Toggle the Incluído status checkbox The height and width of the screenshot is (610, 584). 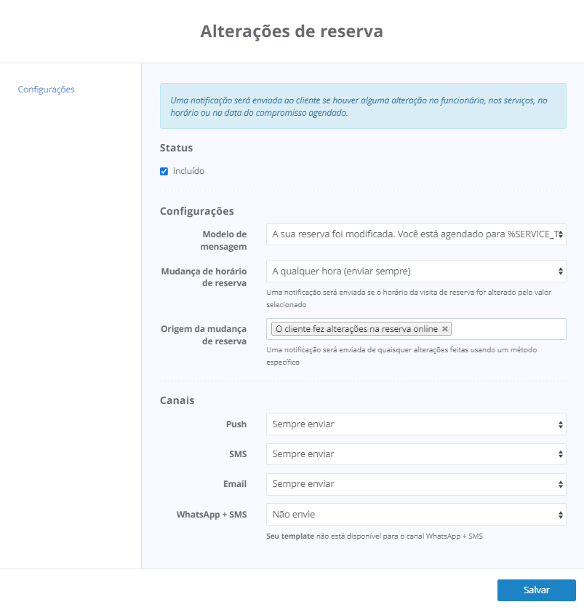164,171
